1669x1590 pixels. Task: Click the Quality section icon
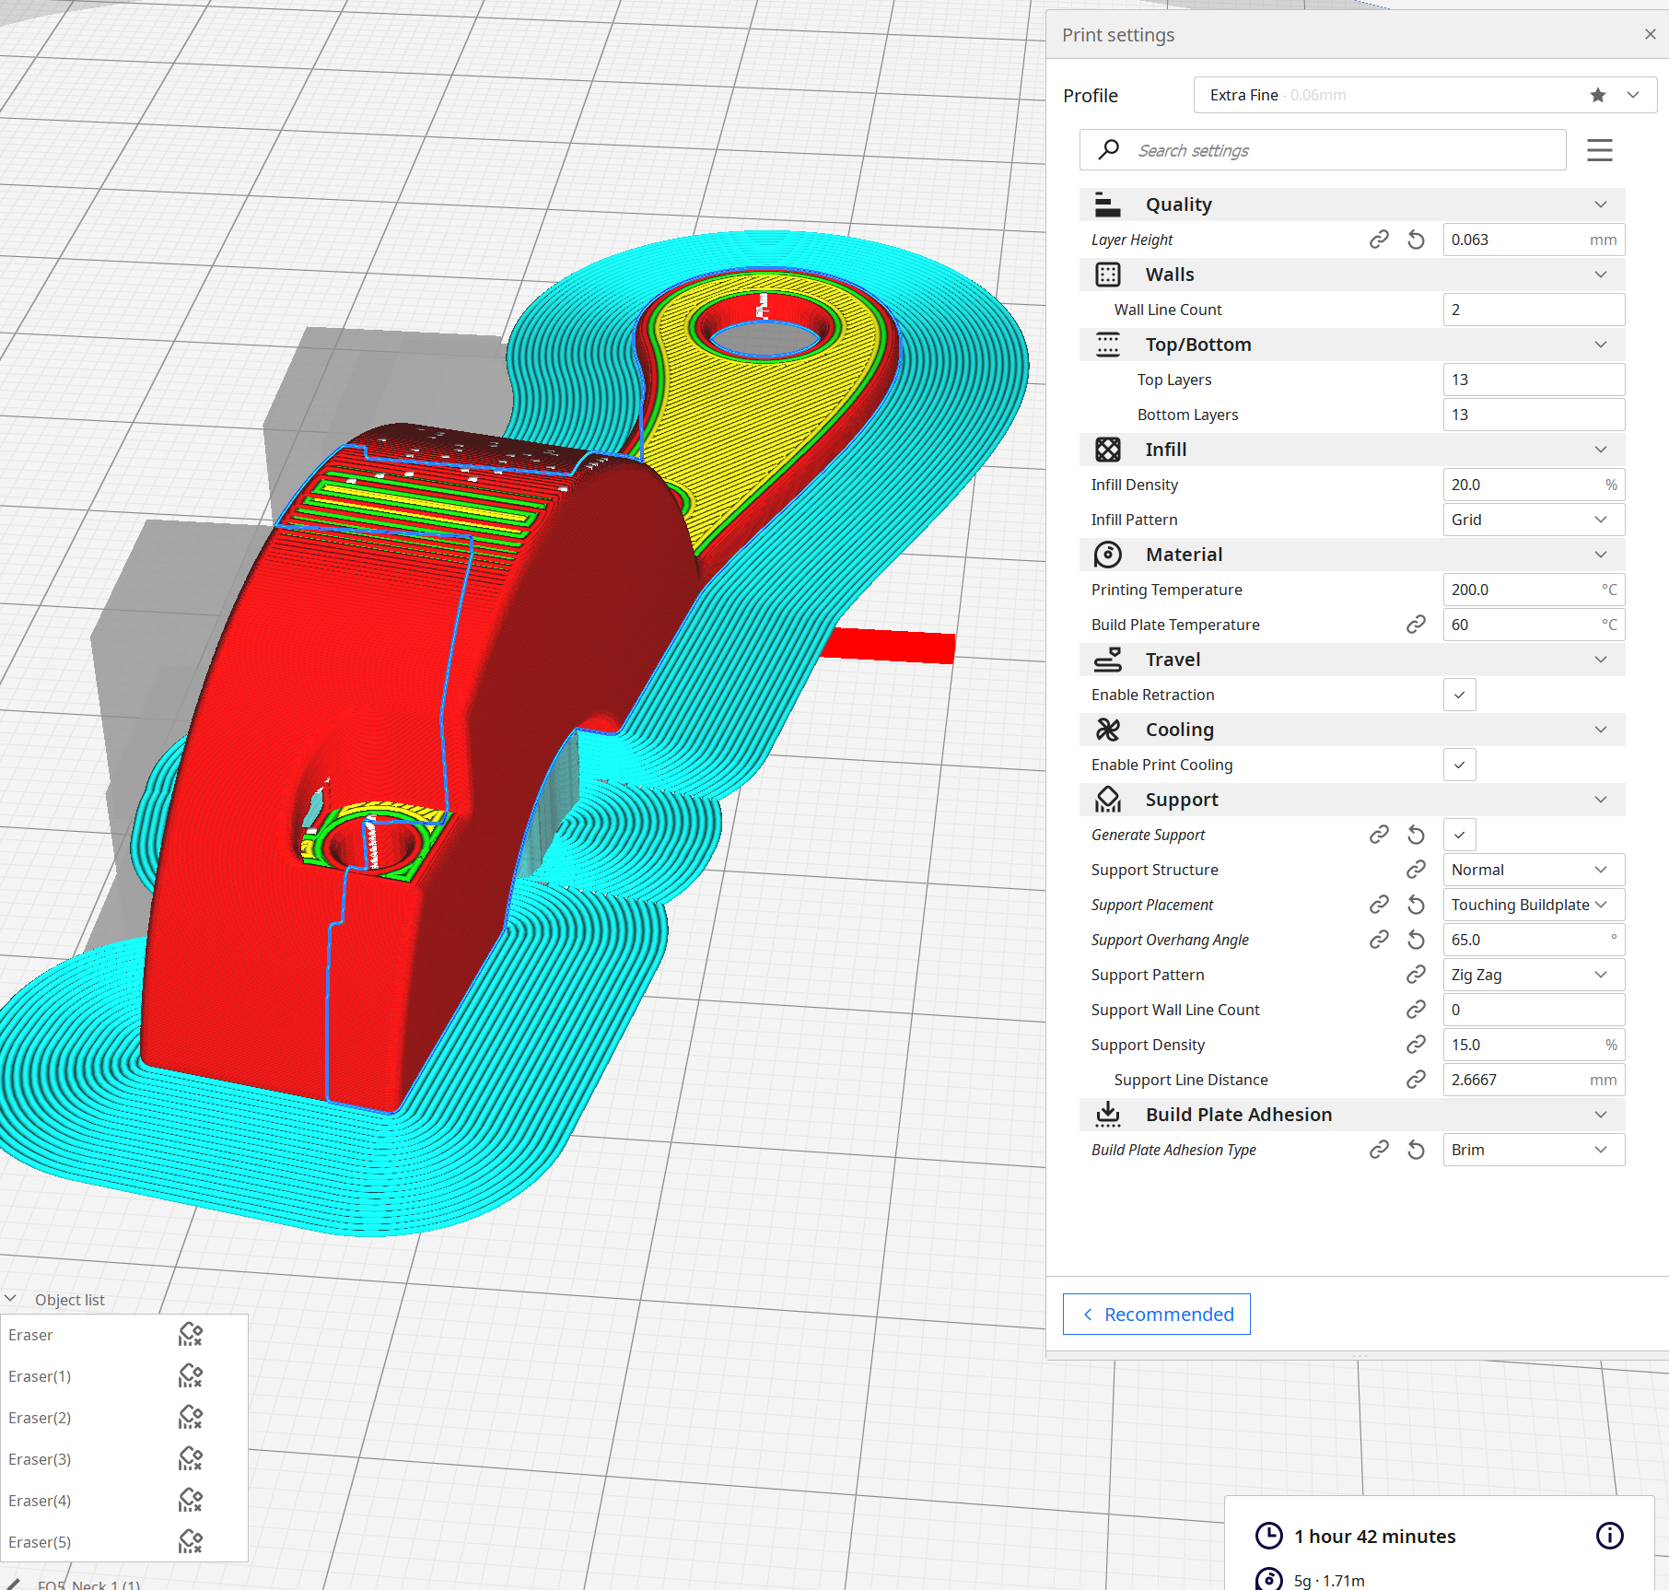[x=1108, y=204]
